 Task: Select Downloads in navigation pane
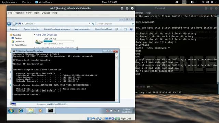click(18, 42)
